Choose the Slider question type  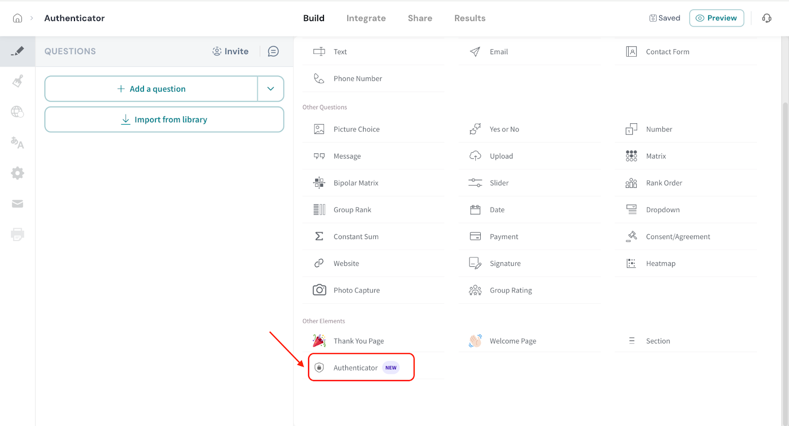pos(499,183)
